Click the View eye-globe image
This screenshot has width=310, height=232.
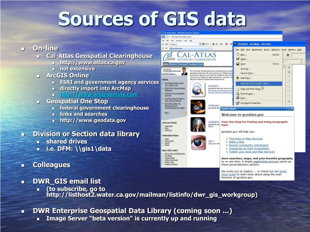tap(199, 143)
